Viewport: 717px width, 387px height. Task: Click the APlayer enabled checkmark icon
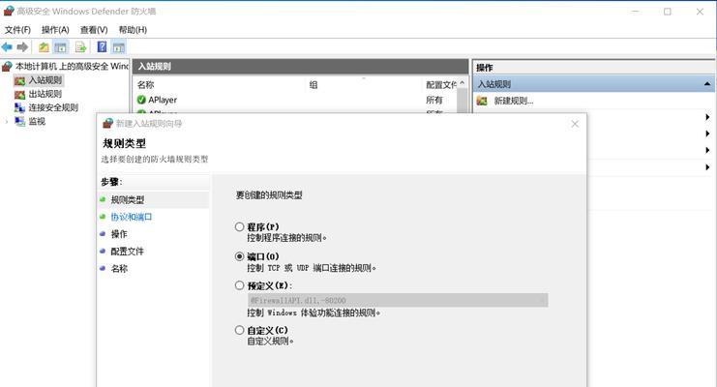pyautogui.click(x=141, y=100)
